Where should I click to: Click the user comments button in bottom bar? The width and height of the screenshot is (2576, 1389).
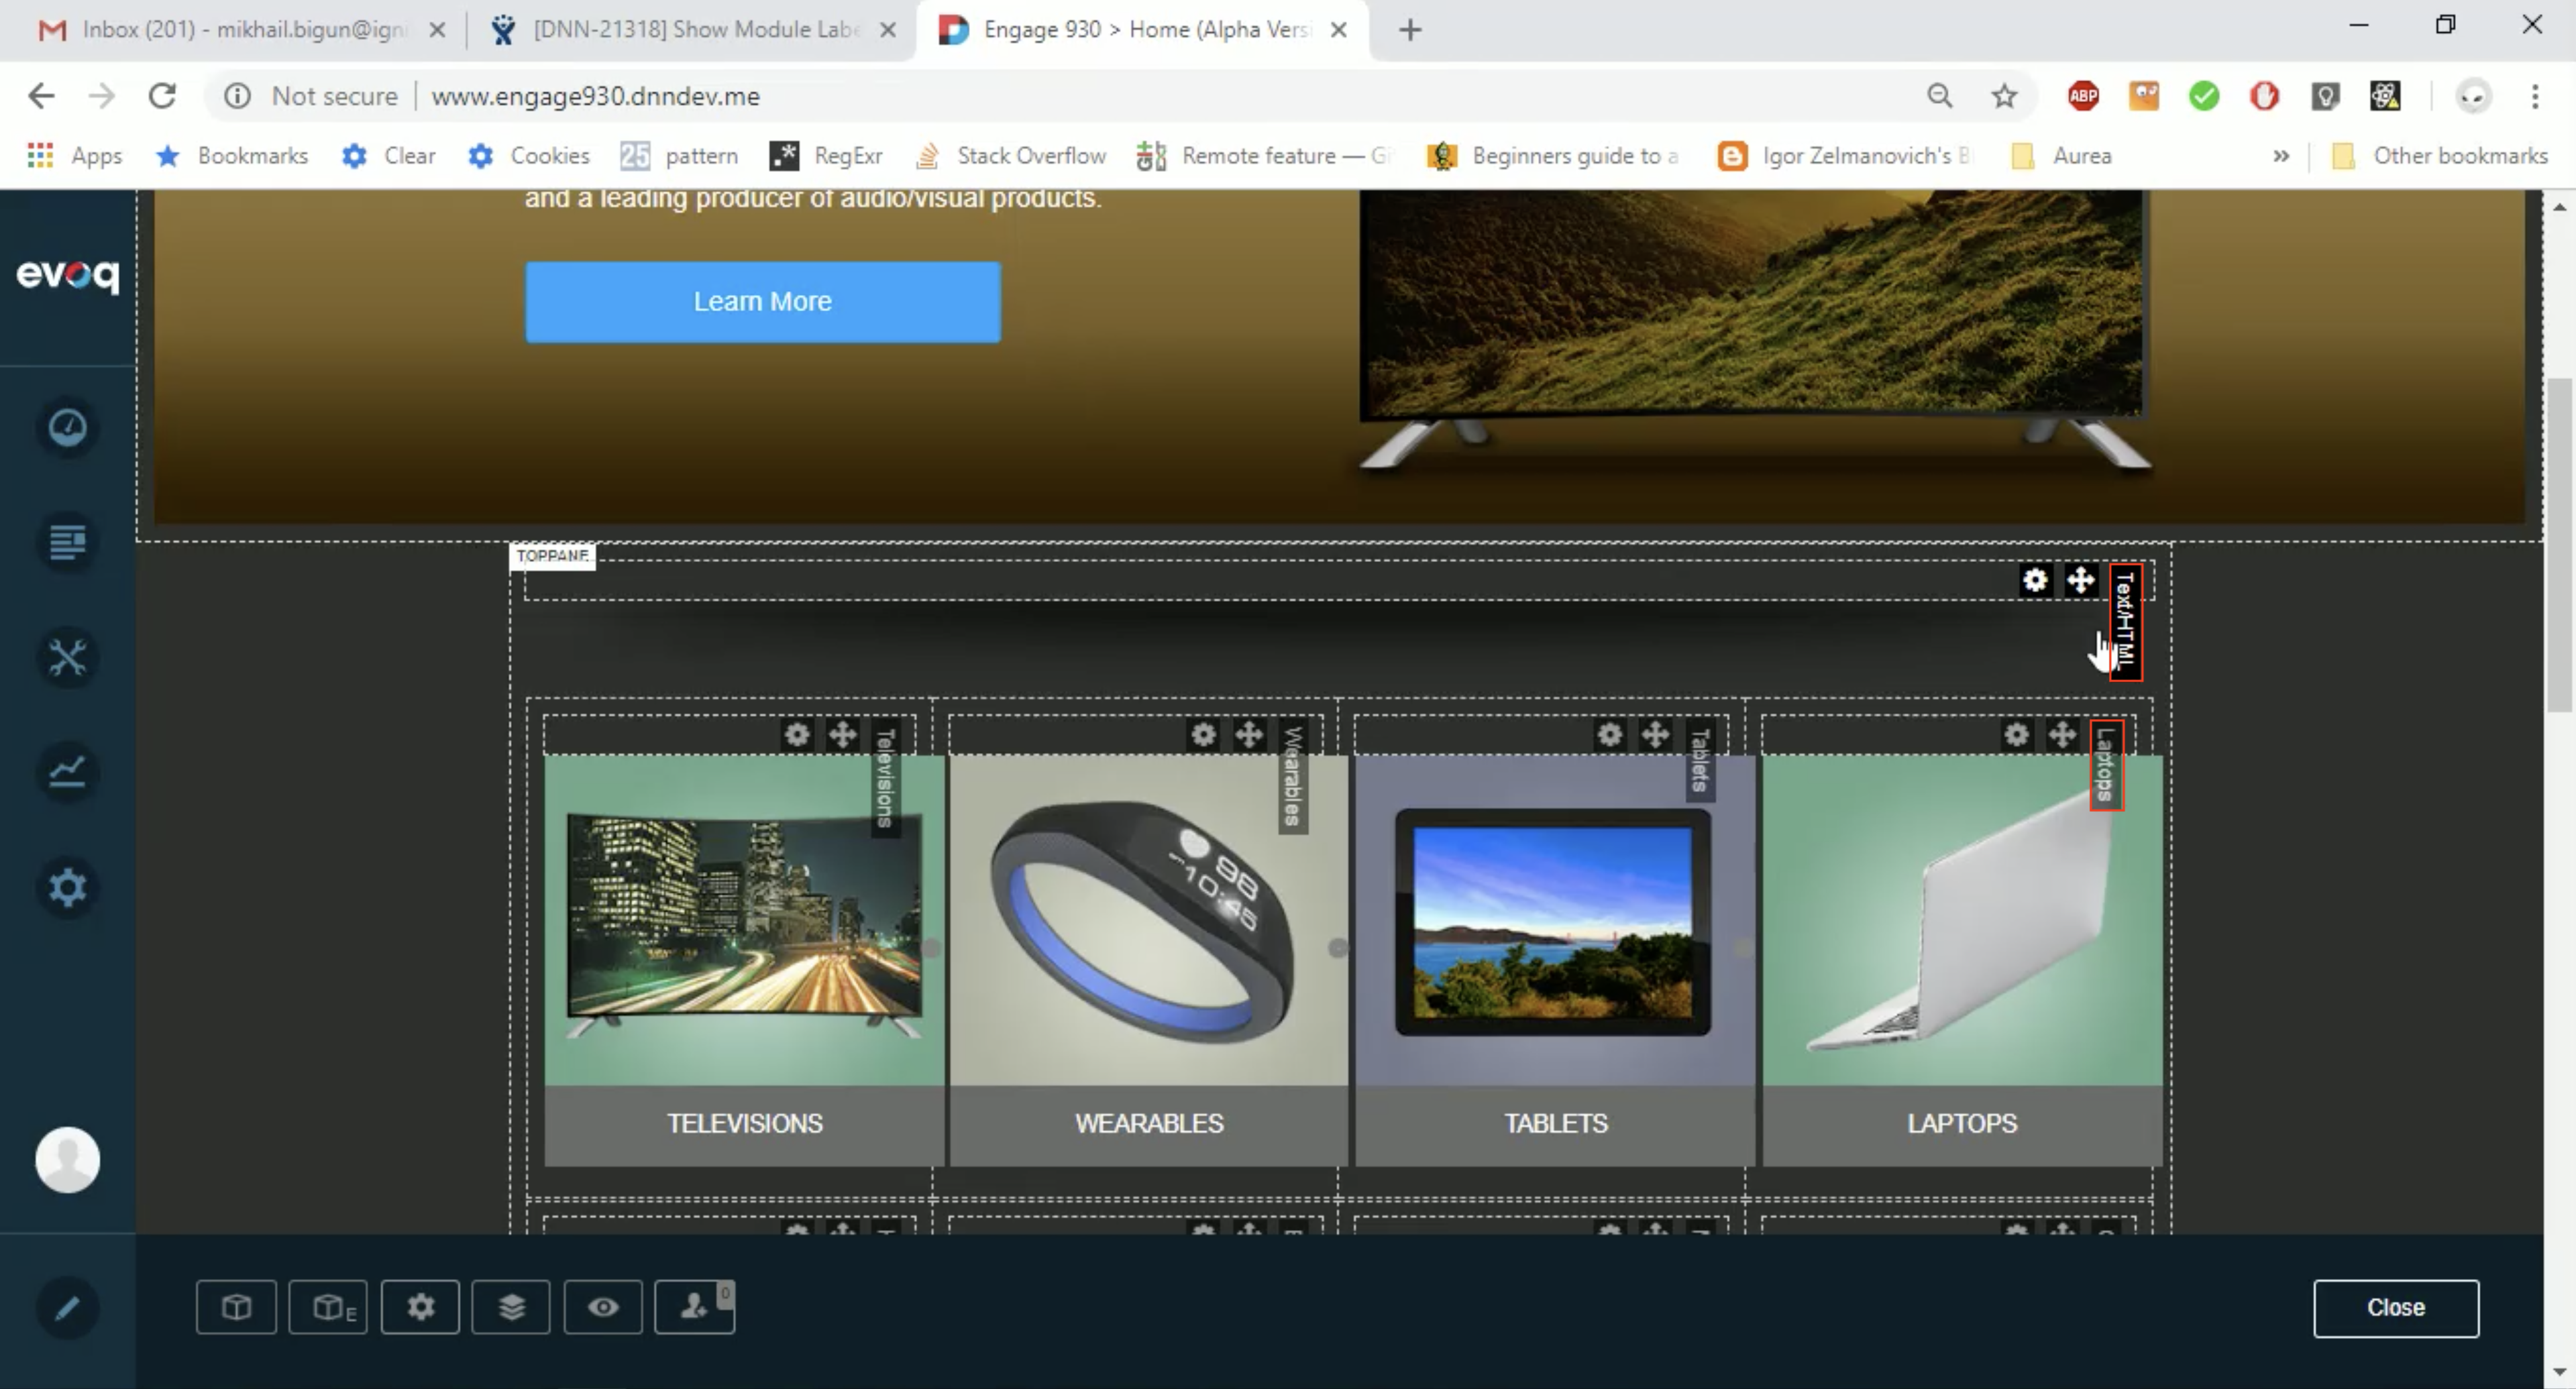tap(695, 1307)
